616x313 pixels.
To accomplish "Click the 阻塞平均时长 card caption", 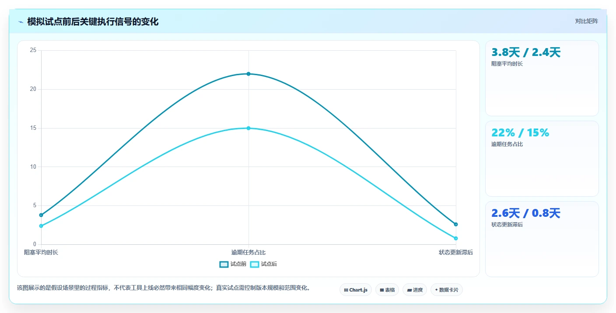I will [x=507, y=64].
